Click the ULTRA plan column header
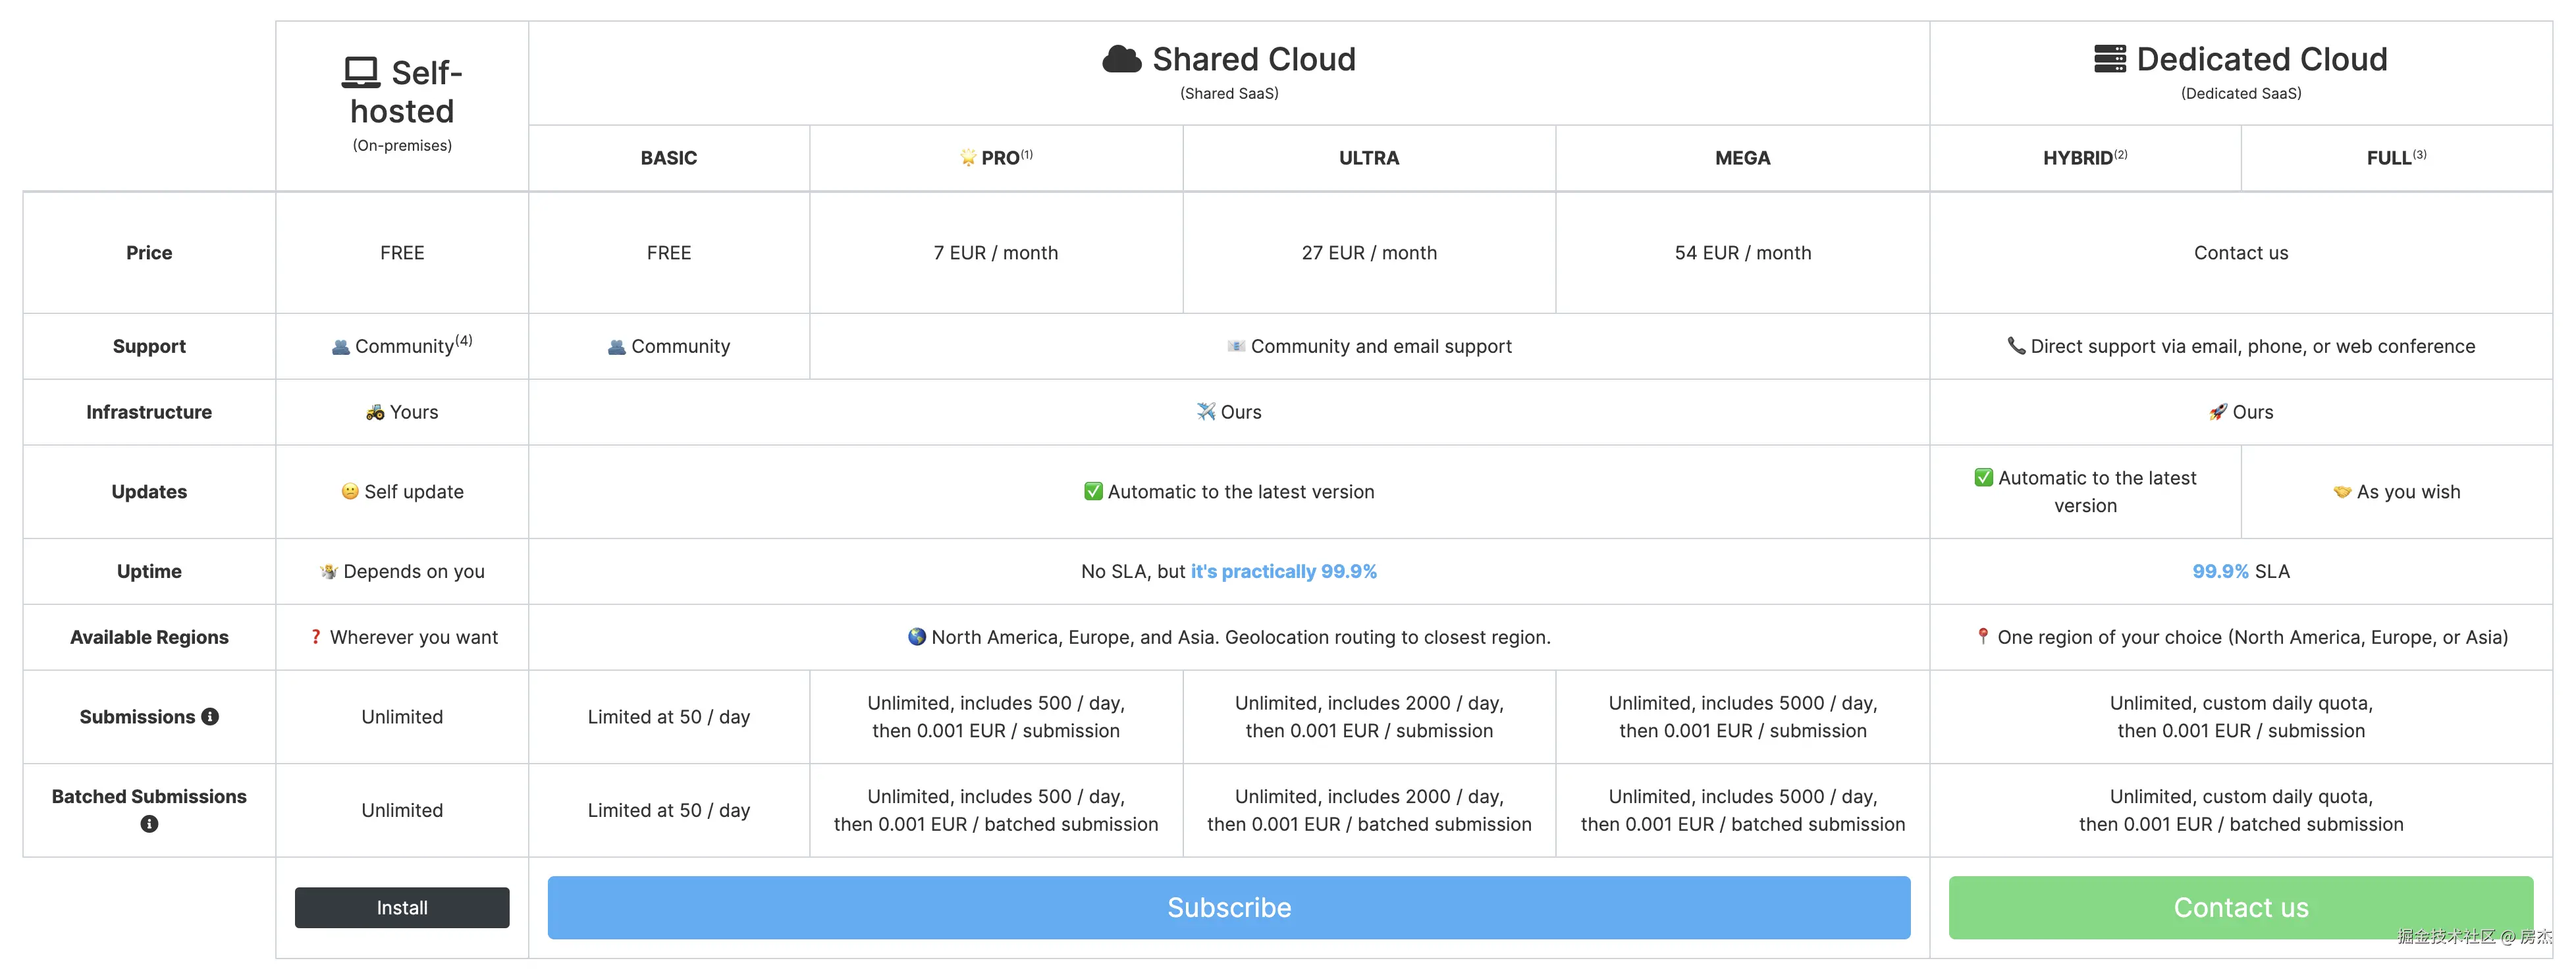 coord(1369,158)
